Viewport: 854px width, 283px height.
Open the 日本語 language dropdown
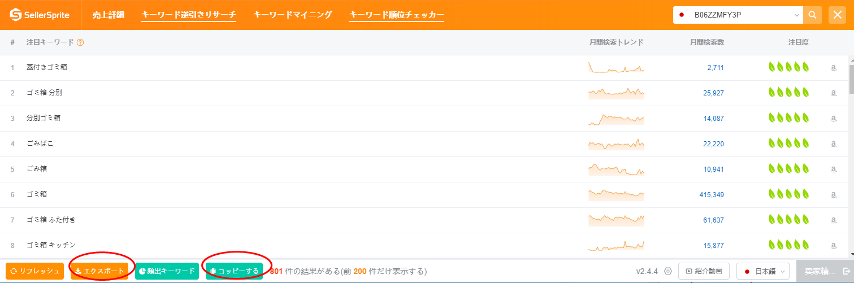(763, 271)
